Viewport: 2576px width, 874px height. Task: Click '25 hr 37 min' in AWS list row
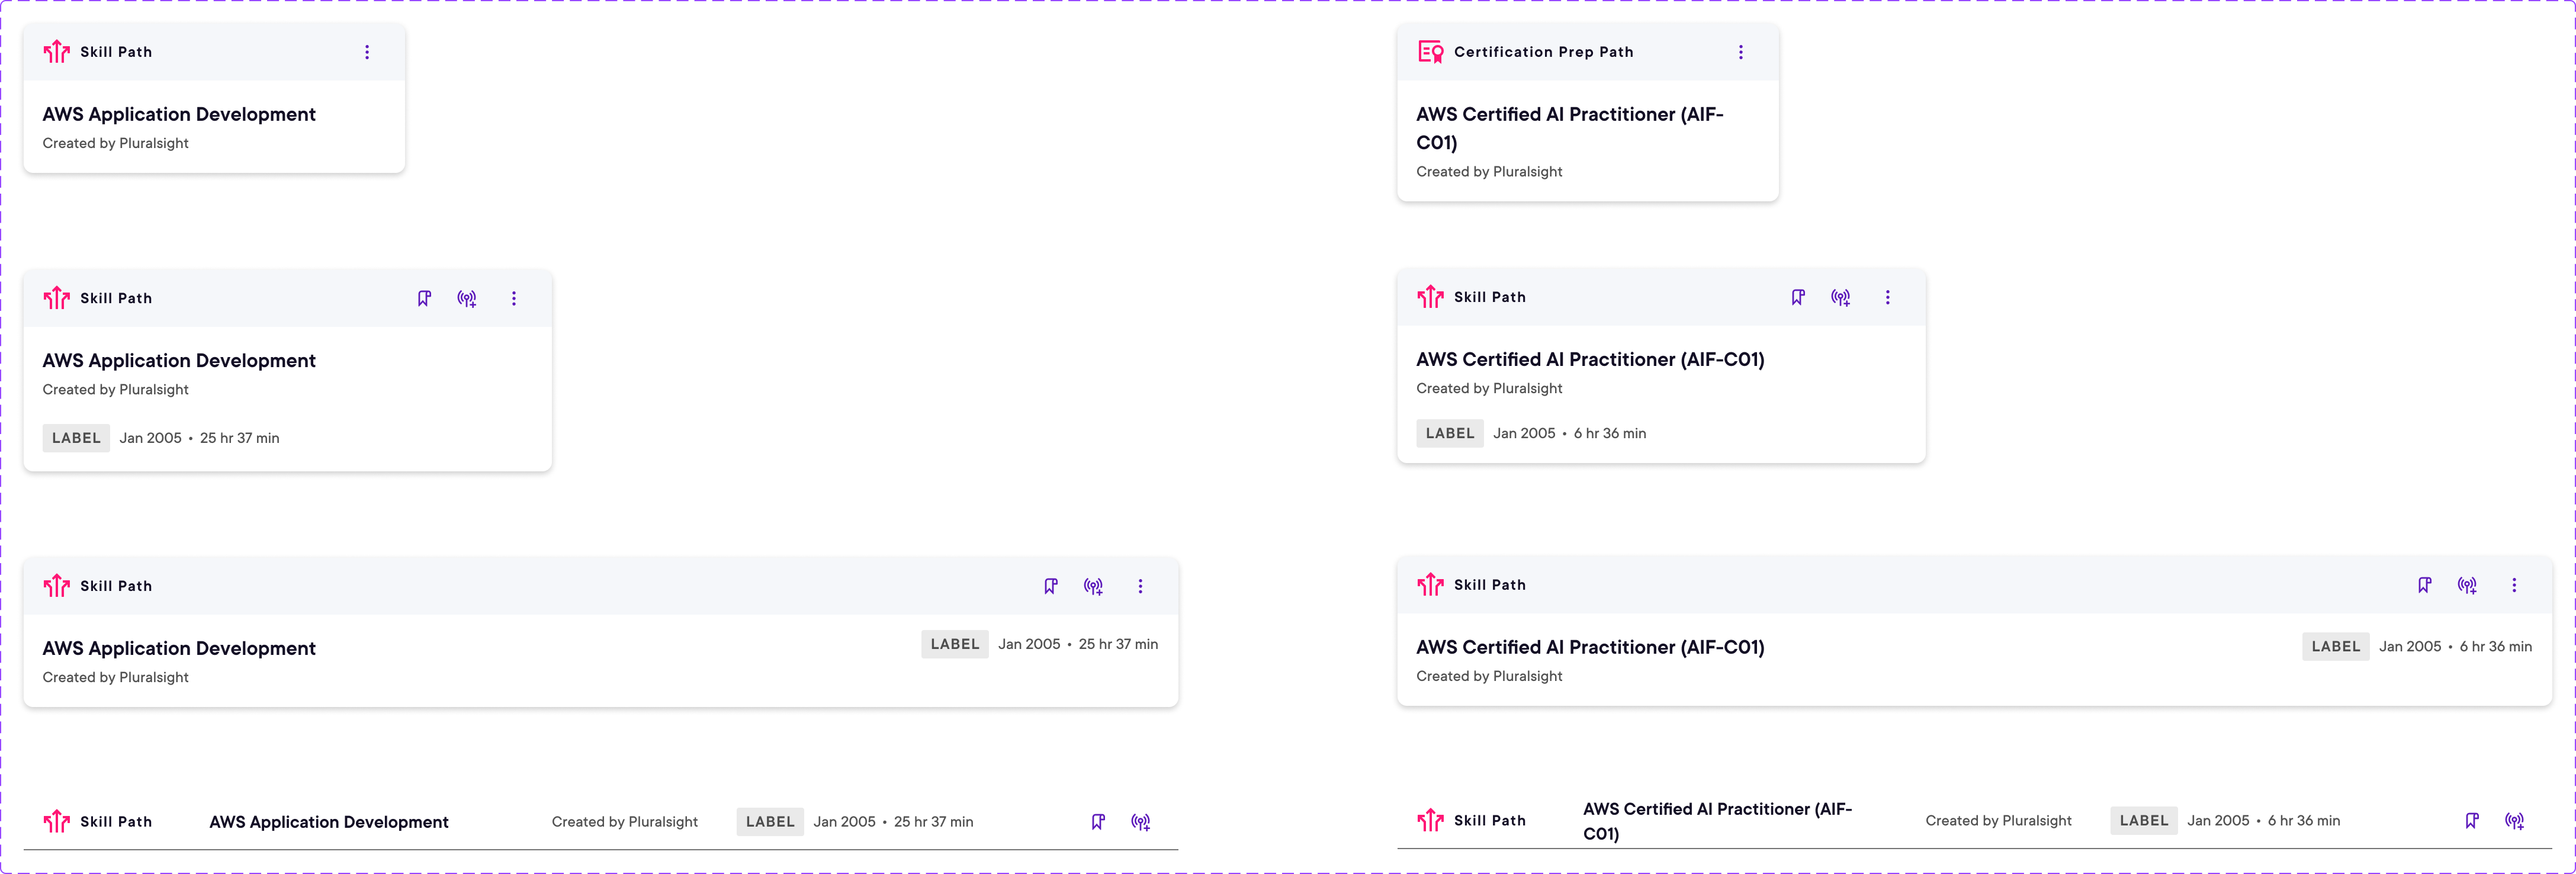point(933,822)
